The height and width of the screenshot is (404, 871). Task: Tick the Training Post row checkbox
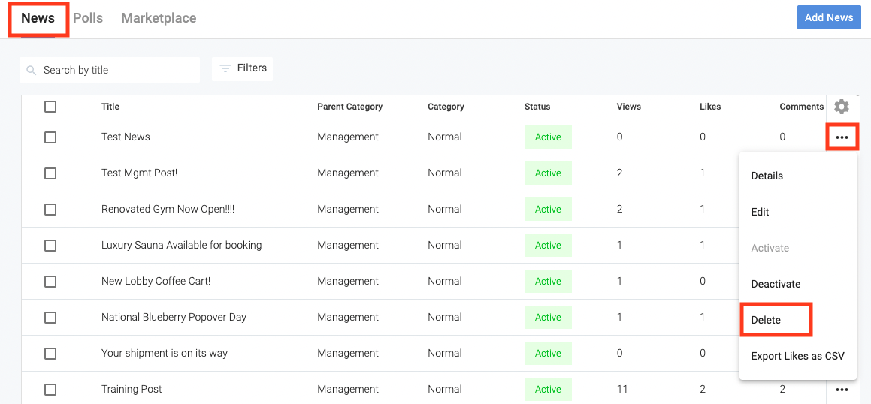50,390
